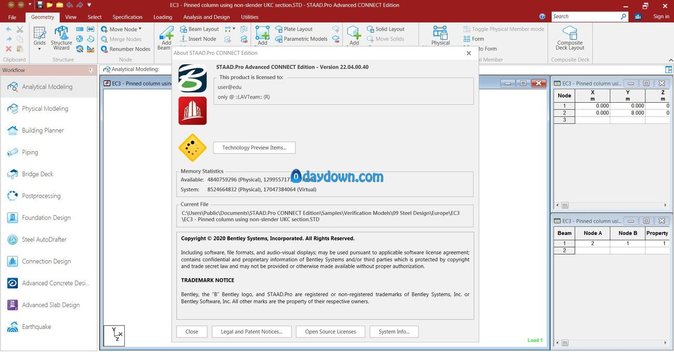Expand the Grids dropdown arrow
This screenshot has height=352, width=674.
[39, 49]
